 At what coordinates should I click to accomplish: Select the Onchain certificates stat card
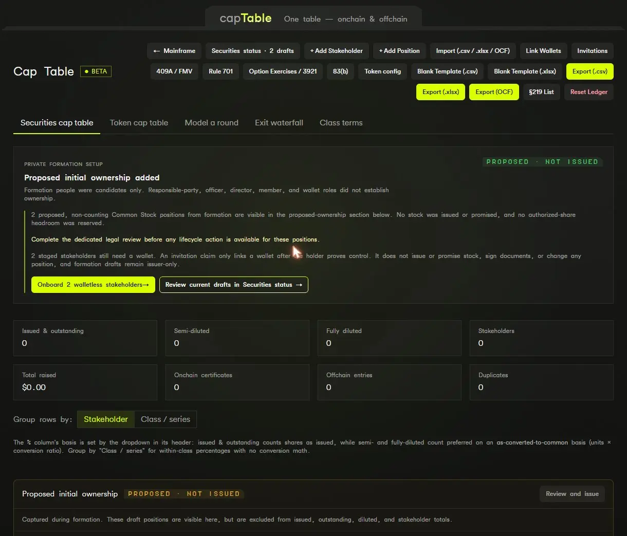[237, 382]
